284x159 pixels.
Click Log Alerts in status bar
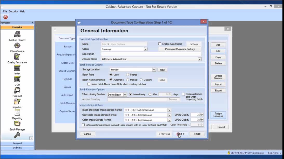275,153
